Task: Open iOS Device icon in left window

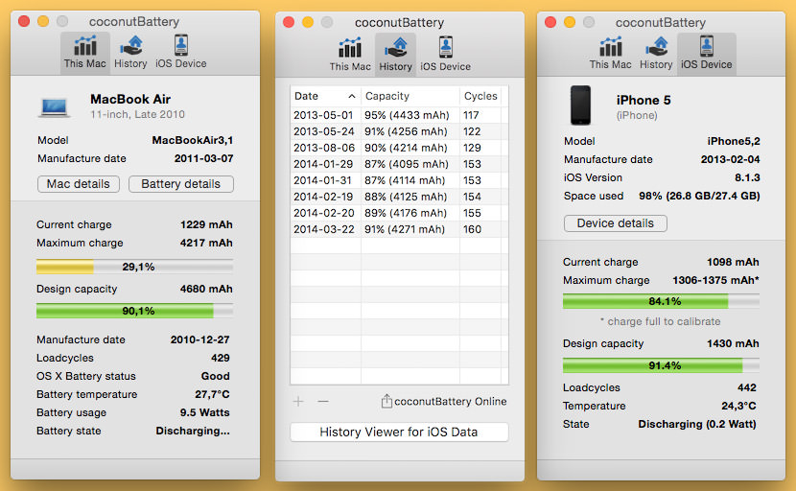Action: point(180,52)
